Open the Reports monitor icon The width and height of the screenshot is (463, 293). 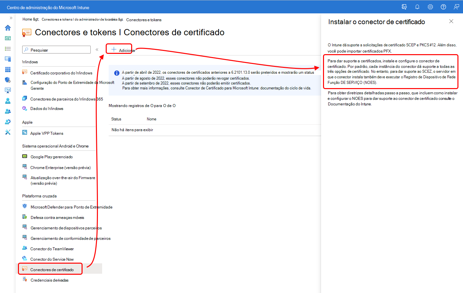(x=8, y=90)
